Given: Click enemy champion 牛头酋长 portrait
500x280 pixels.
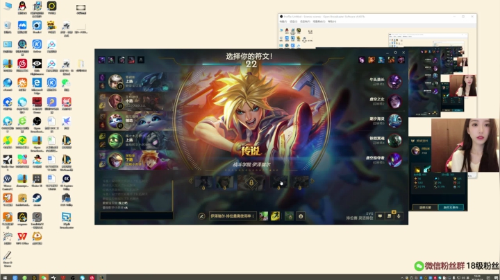Looking at the screenshot, I should [x=394, y=82].
